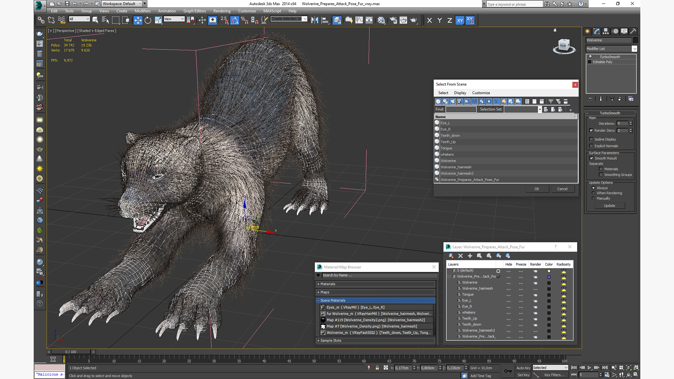Activate the Select and Move tool
674x379 pixels.
(138, 20)
